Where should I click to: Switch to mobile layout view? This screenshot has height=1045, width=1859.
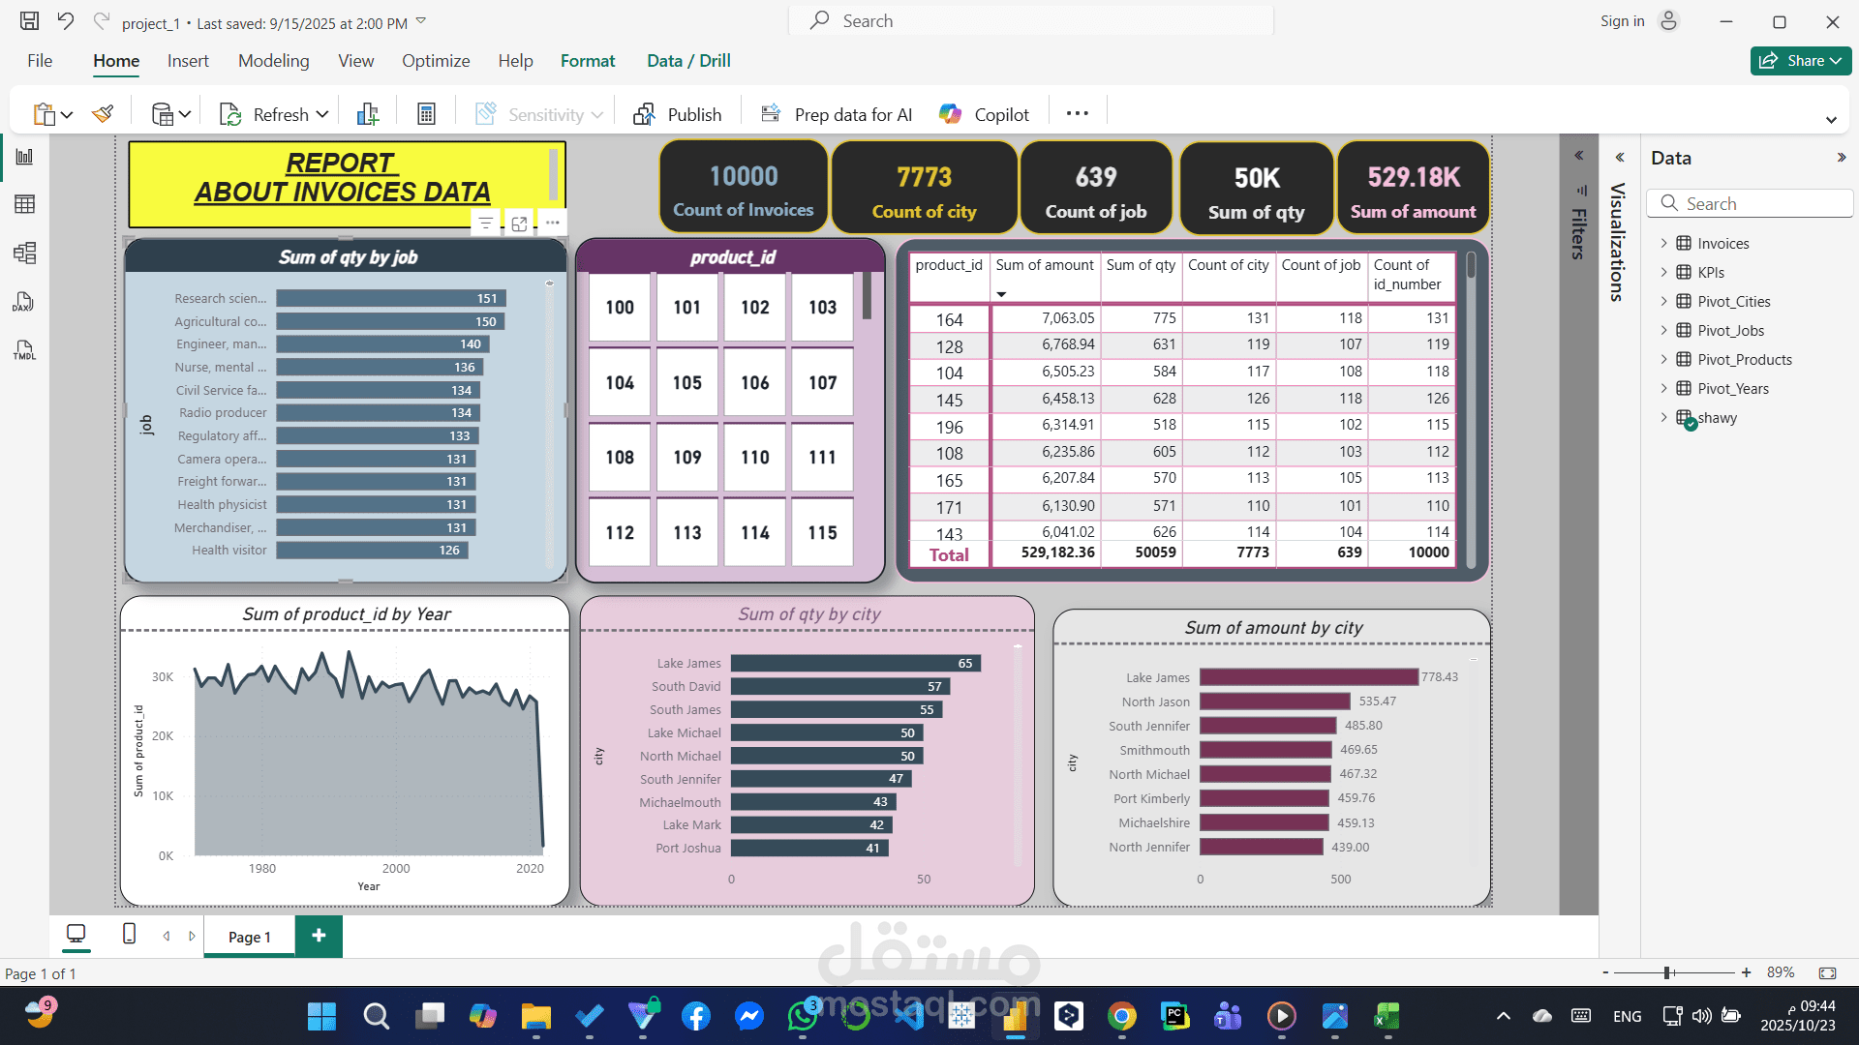pyautogui.click(x=129, y=935)
